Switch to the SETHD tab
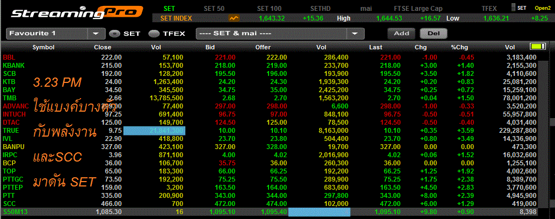The image size is (555, 219). [320, 9]
